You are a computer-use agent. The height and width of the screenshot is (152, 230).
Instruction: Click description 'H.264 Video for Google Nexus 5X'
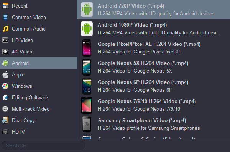pos(135,71)
